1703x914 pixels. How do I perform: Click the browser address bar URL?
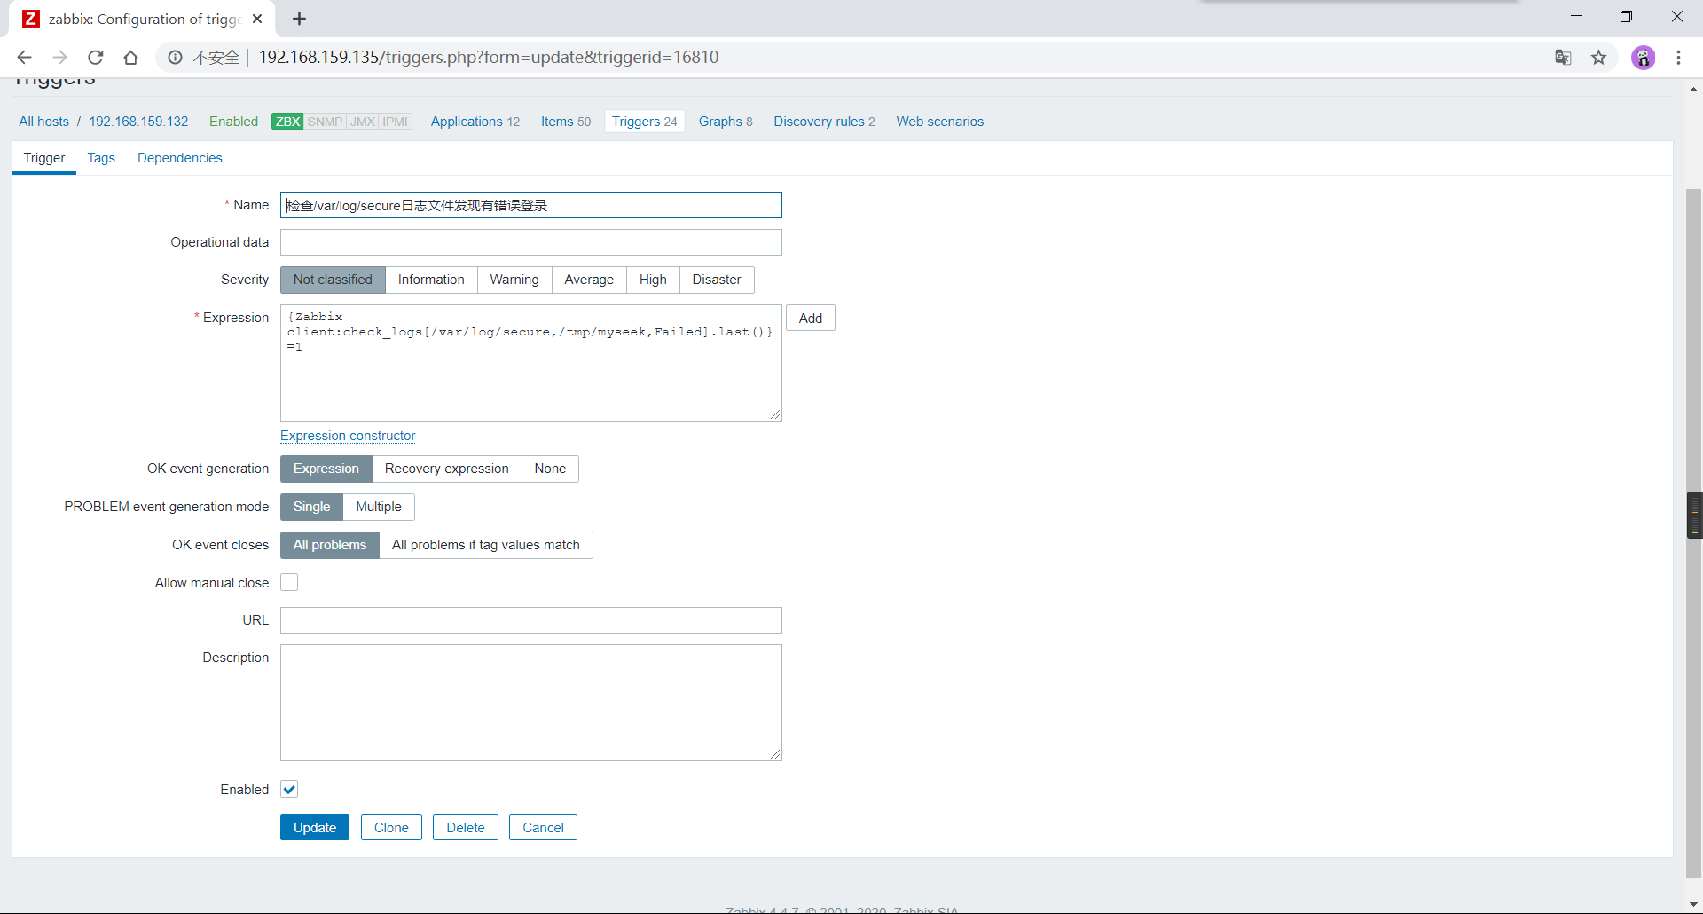[489, 58]
